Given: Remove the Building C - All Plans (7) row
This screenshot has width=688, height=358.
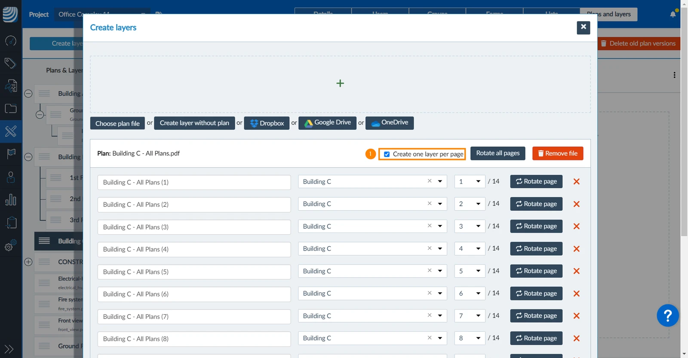Looking at the screenshot, I should [x=577, y=316].
